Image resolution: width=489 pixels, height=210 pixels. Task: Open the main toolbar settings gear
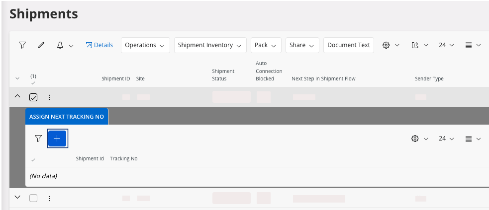coord(386,45)
